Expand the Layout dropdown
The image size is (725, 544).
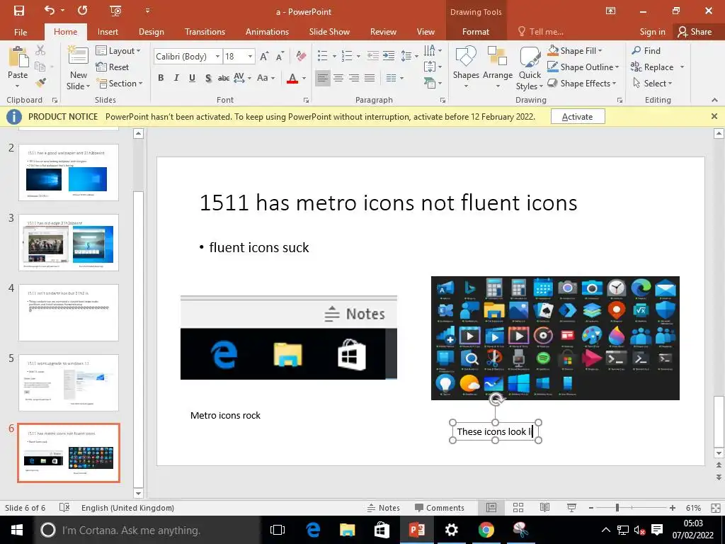[118, 50]
